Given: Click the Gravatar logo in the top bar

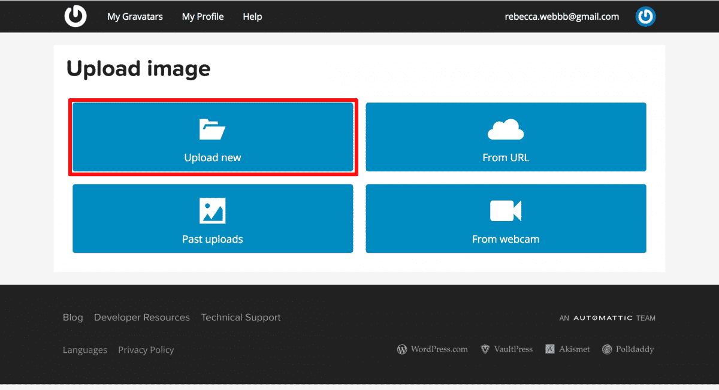Looking at the screenshot, I should (x=75, y=16).
